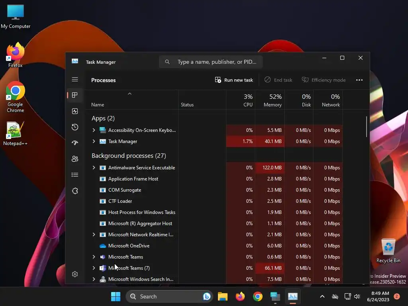Click the Task Manager vertical scrollbar
The width and height of the screenshot is (408, 306).
(367, 127)
